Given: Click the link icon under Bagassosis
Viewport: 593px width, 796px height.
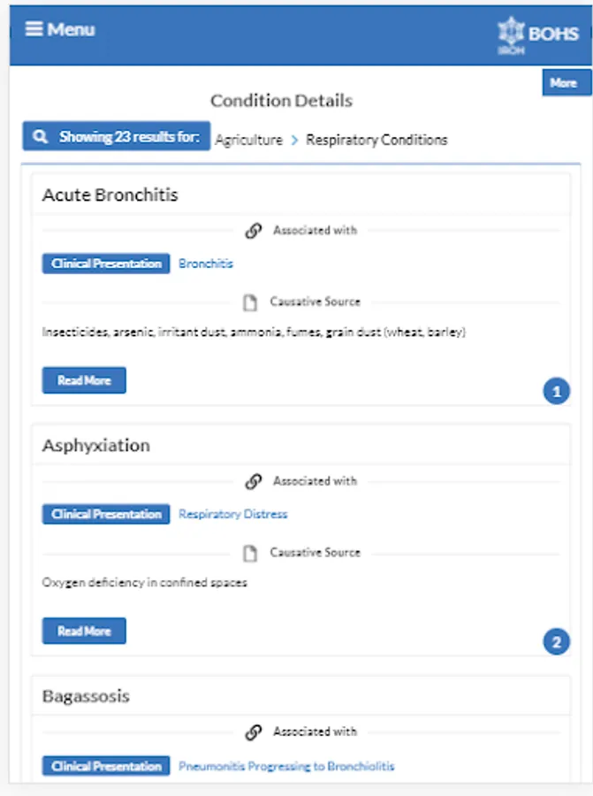Looking at the screenshot, I should 254,732.
